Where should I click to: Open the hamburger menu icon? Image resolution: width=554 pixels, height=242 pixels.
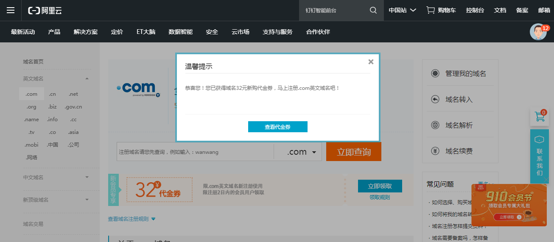click(11, 11)
